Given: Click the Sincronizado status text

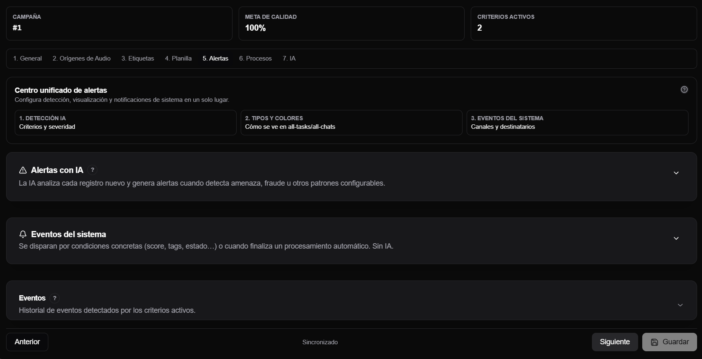Looking at the screenshot, I should click(x=320, y=342).
